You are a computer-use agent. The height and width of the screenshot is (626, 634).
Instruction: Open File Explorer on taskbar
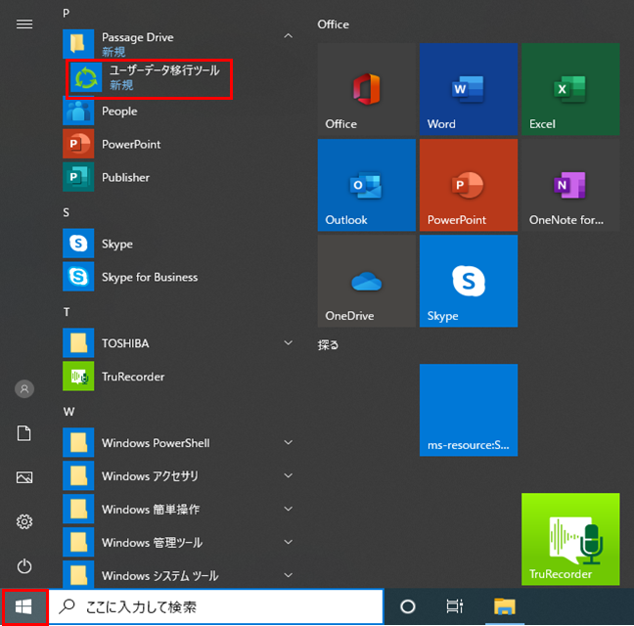click(x=504, y=606)
